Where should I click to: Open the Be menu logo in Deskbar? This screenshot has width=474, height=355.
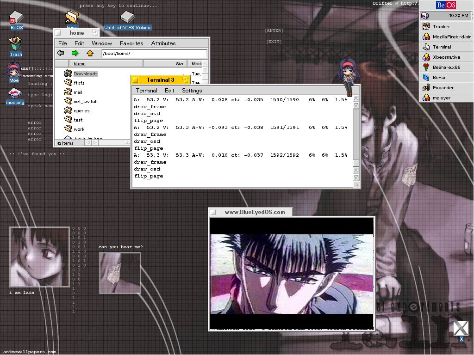(446, 5)
